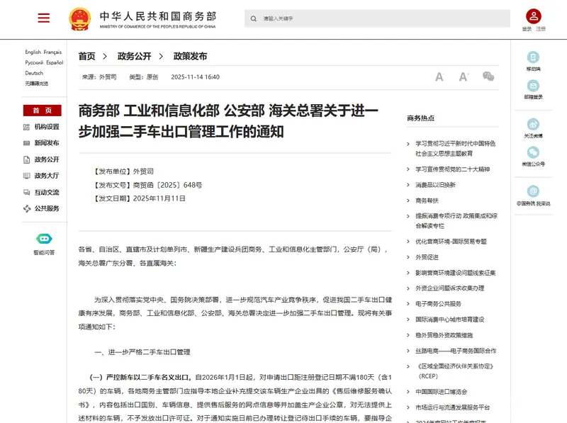
Task: Go to 政务公开 in the breadcrumb
Action: pyautogui.click(x=134, y=57)
